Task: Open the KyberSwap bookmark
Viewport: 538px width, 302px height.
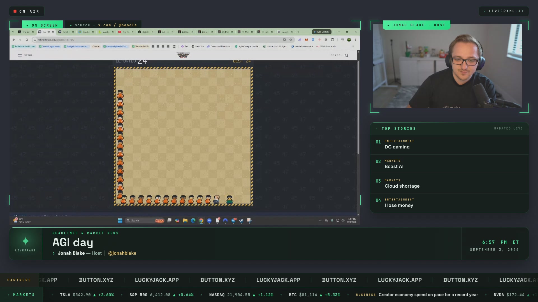Action: [247, 46]
